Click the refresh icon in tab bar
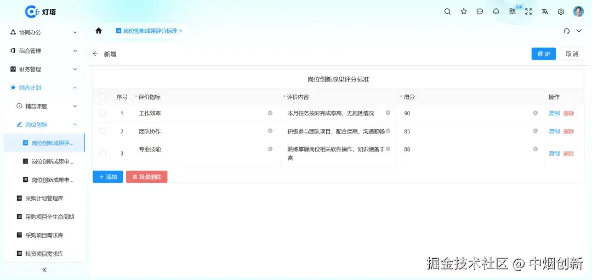The image size is (592, 280). click(x=566, y=31)
